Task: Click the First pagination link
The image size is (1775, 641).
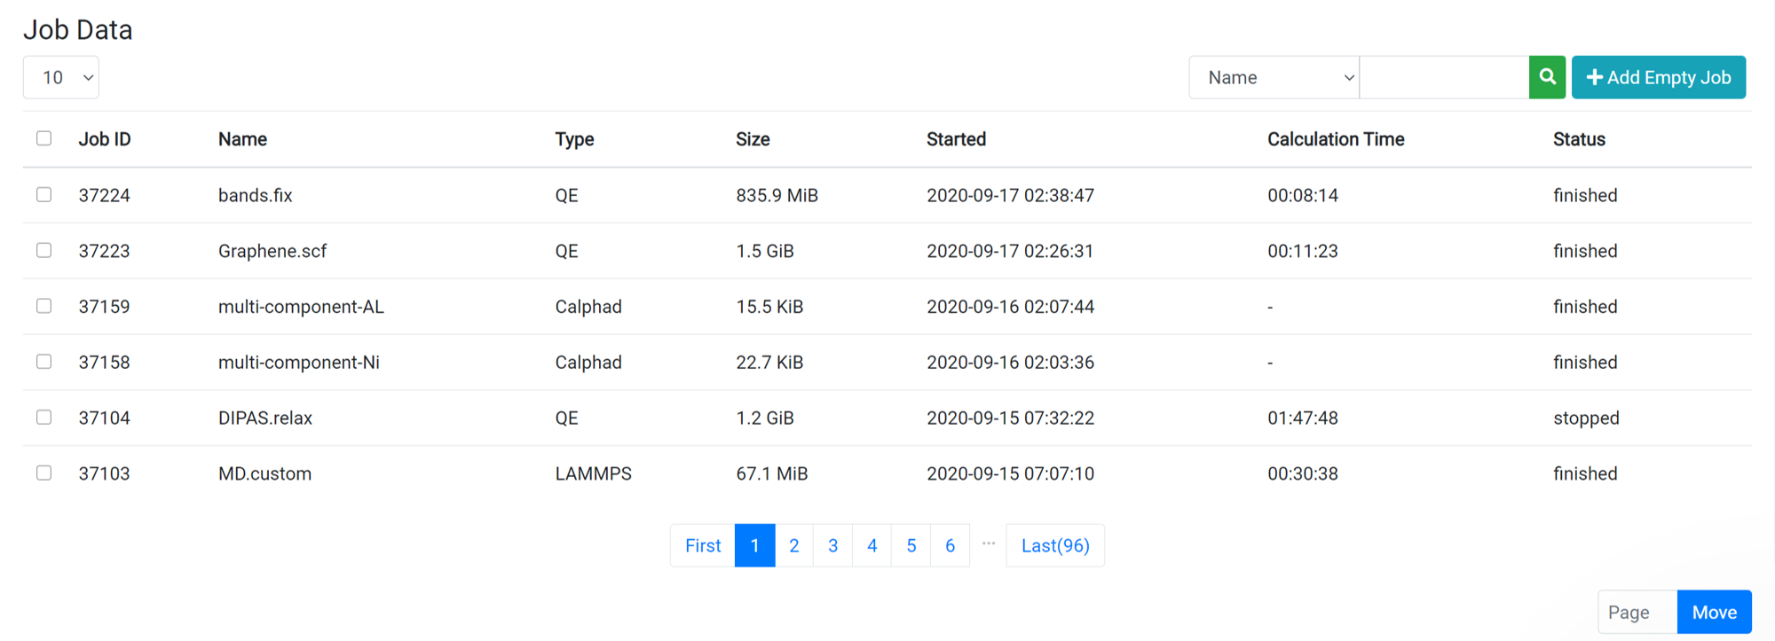Action: click(x=703, y=545)
